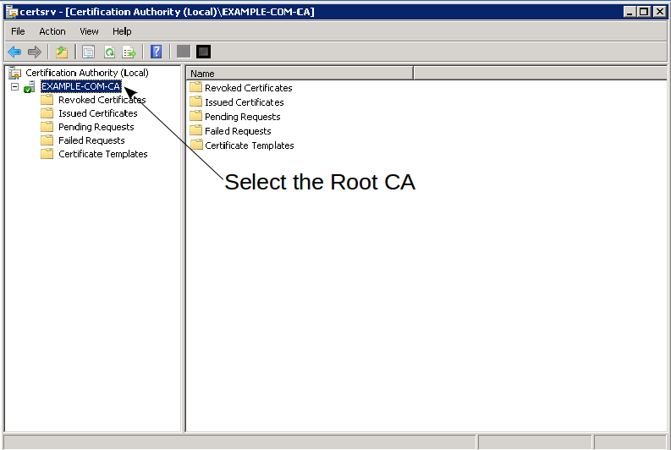Viewport: 671px width, 450px height.
Task: Open Properties via the toolbar icon
Action: coord(88,52)
